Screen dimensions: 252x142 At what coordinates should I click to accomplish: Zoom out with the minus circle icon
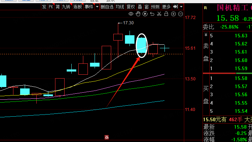point(180,14)
